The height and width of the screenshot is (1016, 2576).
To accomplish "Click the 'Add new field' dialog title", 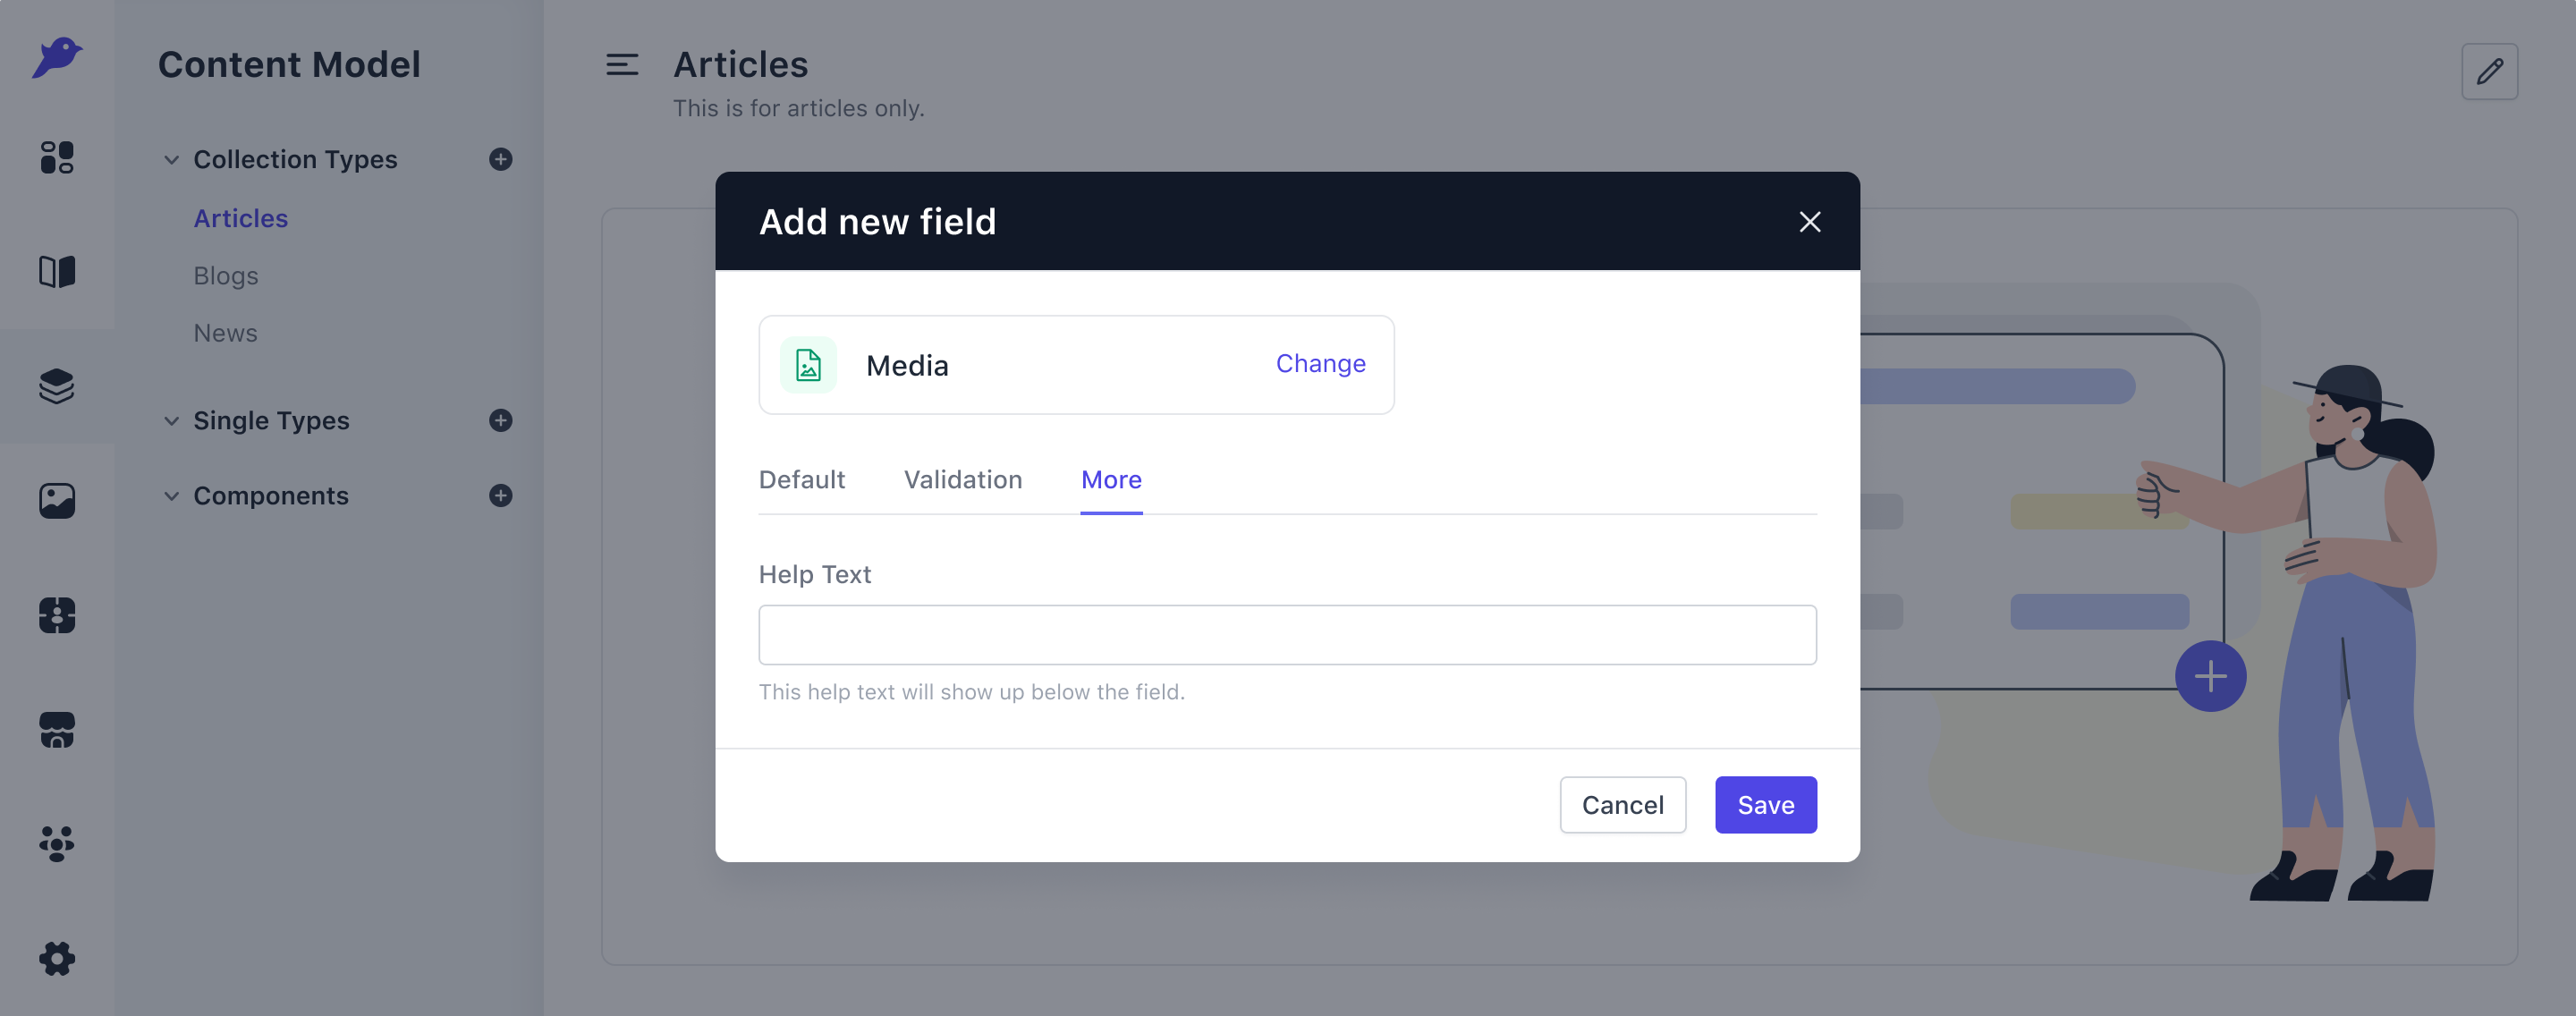I will click(x=877, y=222).
